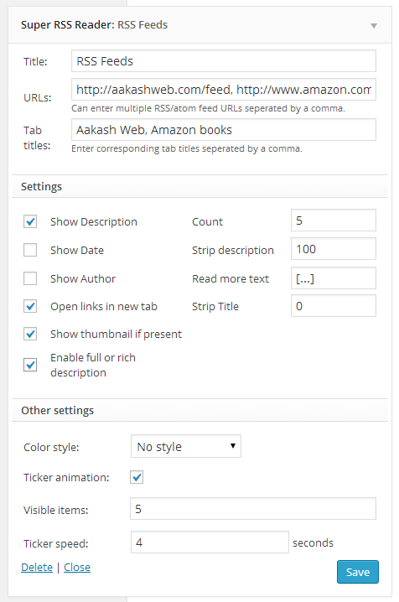Click into the URLs text field

tap(224, 90)
